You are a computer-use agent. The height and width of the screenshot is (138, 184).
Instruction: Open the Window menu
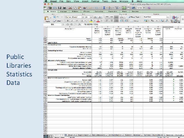click(124, 1)
